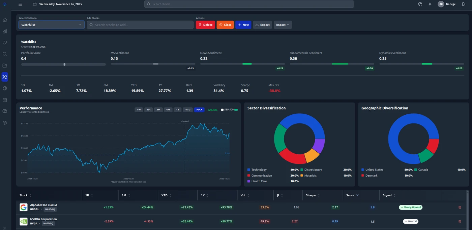Select the YTD performance range tab

[x=188, y=110]
